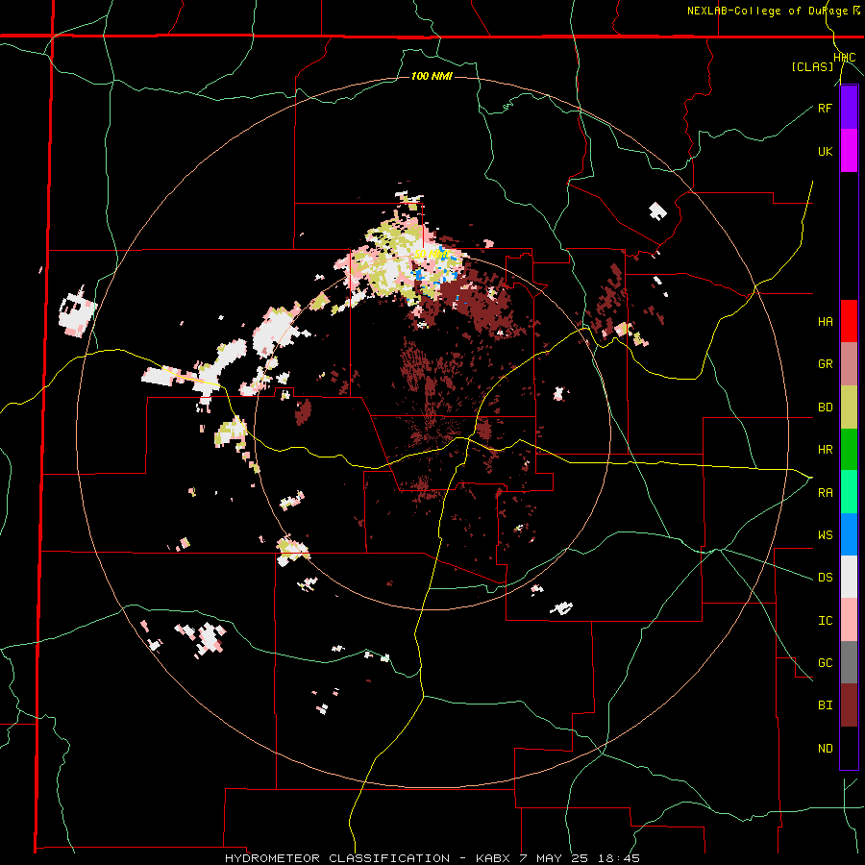Click the DS legend label
865x865 pixels.
tap(825, 577)
